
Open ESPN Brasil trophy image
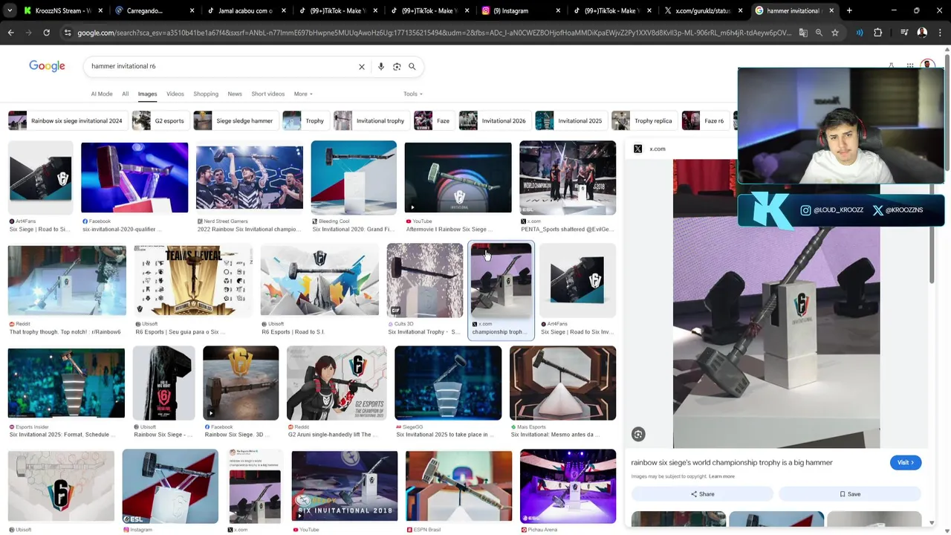tap(459, 486)
